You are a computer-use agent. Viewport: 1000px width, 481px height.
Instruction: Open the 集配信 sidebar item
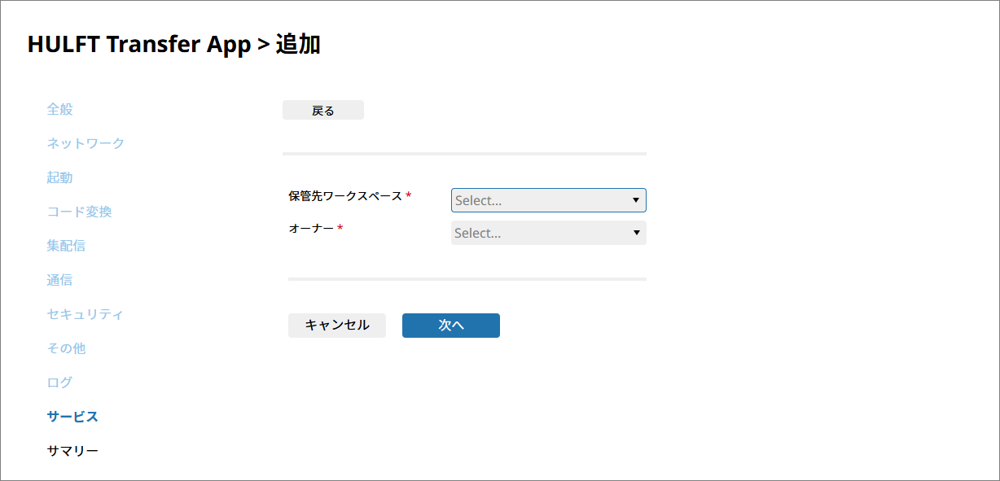pyautogui.click(x=66, y=246)
